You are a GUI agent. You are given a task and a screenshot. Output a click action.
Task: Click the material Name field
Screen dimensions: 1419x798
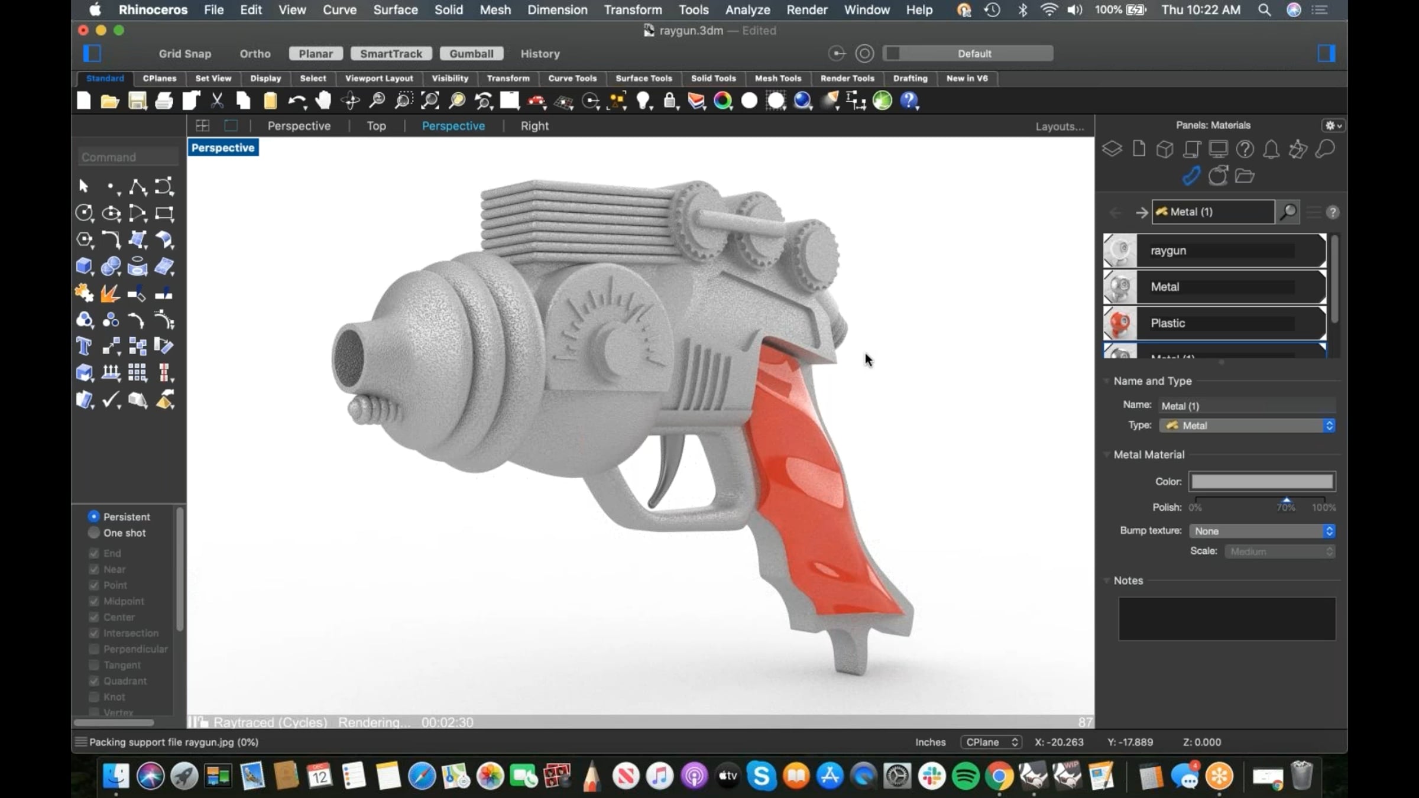point(1247,406)
